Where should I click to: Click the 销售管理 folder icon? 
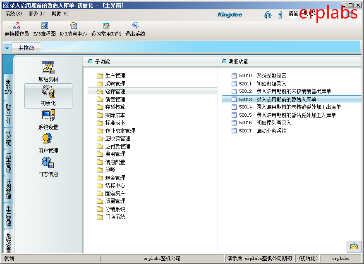coord(100,99)
